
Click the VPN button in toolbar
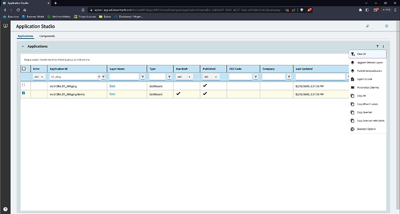(386, 10)
